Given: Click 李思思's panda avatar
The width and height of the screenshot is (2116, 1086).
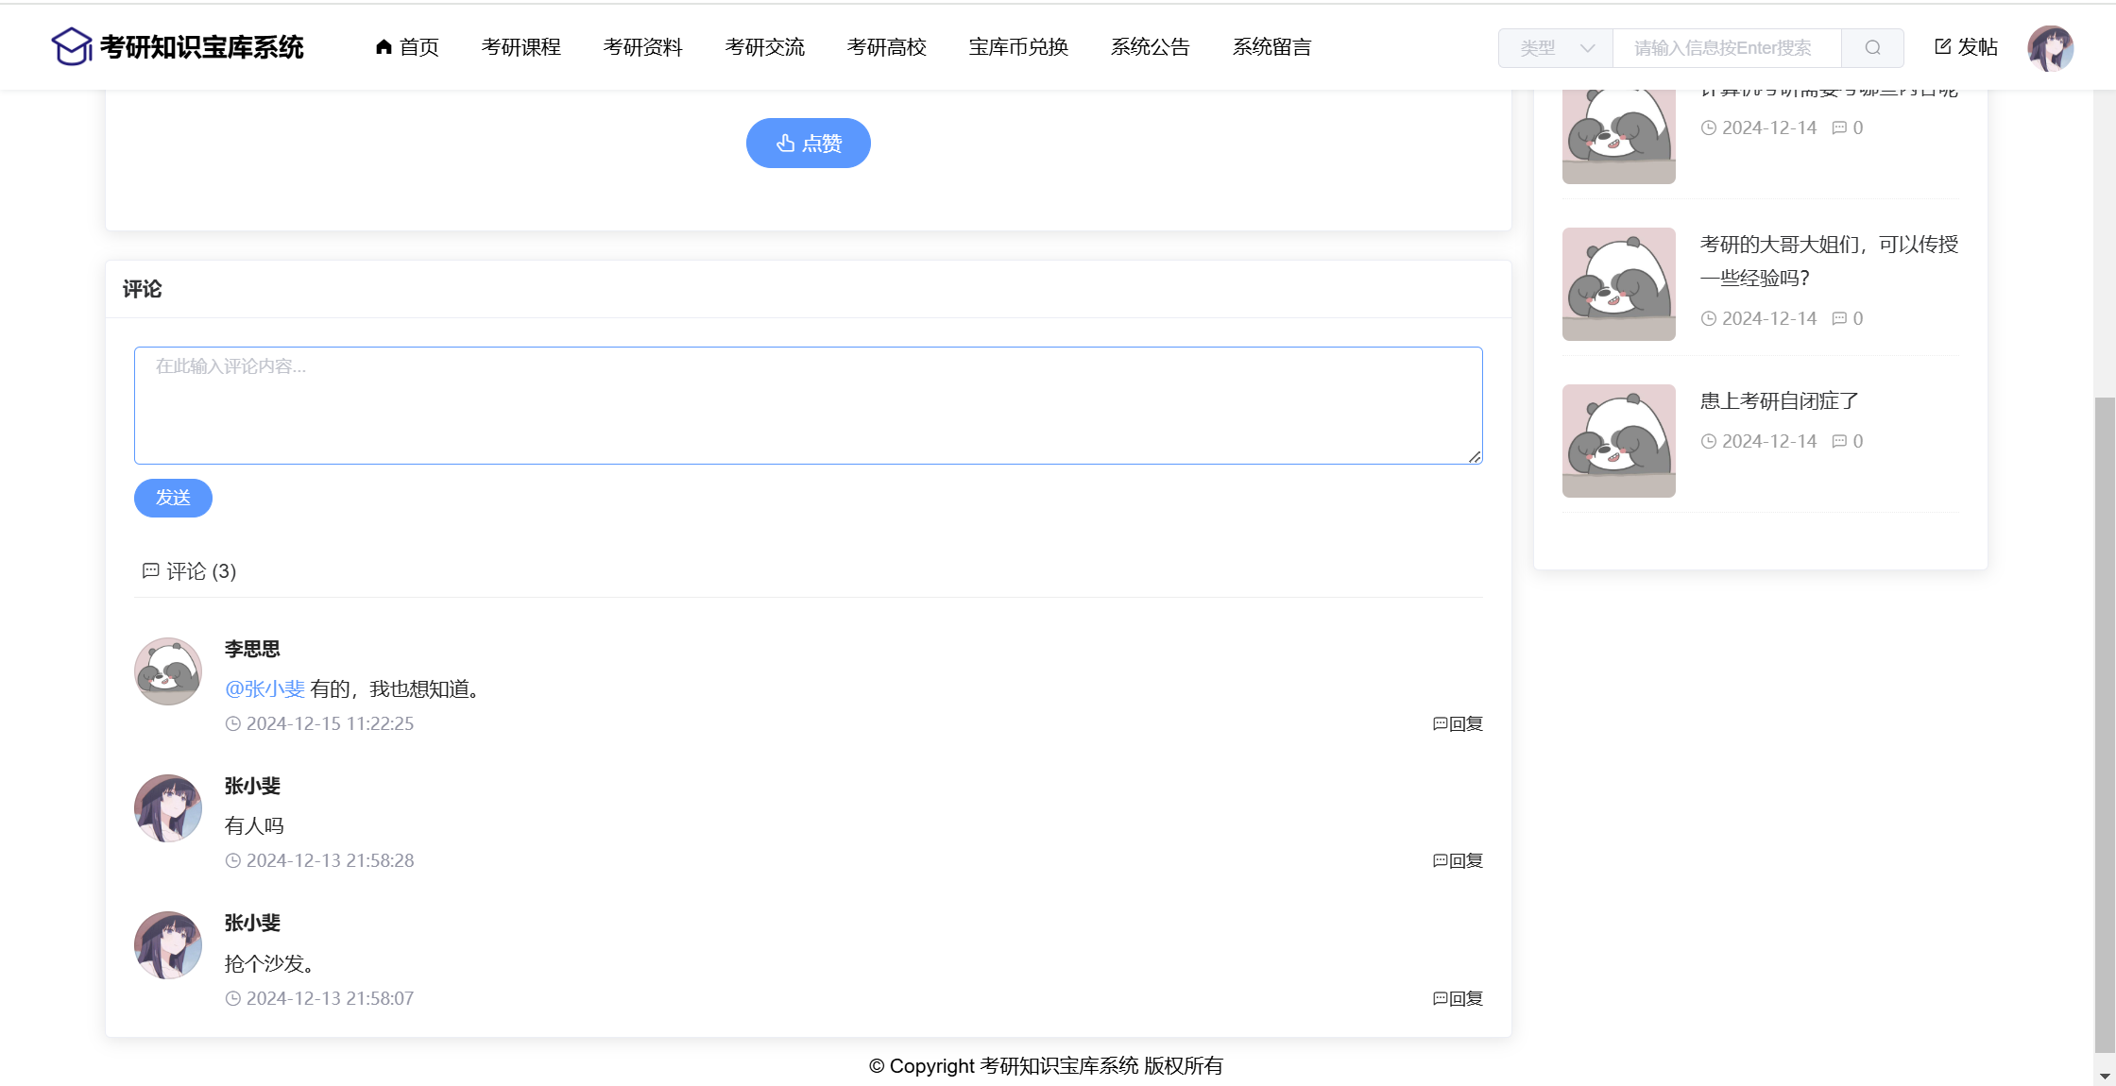Looking at the screenshot, I should pyautogui.click(x=168, y=671).
